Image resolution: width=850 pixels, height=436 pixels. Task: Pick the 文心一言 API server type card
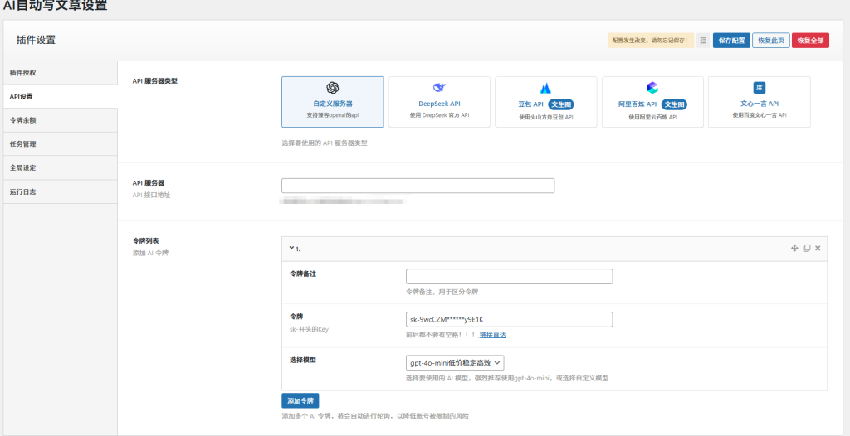coord(759,102)
